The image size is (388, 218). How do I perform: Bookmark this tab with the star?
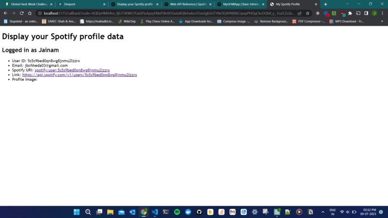(x=308, y=13)
